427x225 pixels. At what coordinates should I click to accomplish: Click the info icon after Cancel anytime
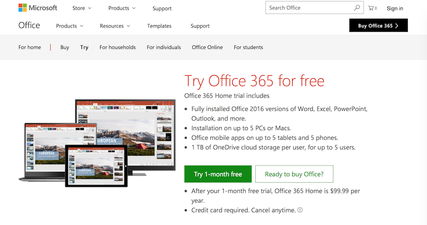tap(300, 210)
